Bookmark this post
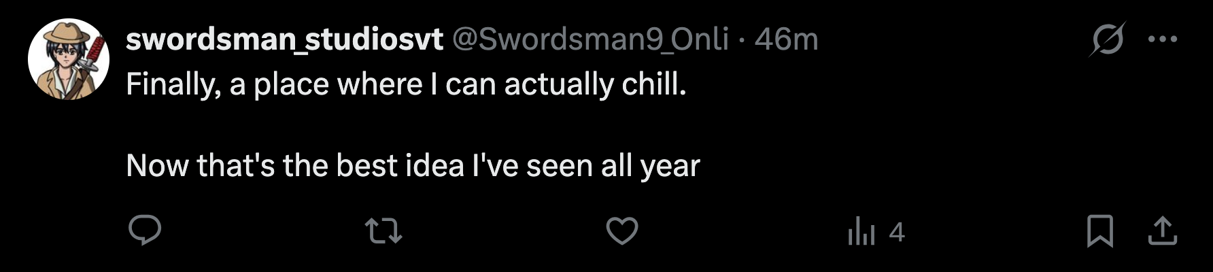Viewport: 1213px width, 272px height. click(1099, 231)
